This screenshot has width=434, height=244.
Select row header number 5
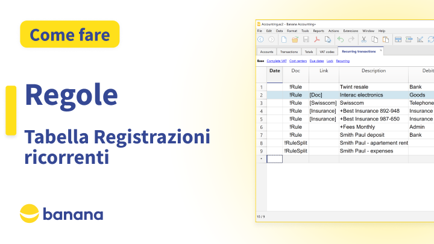[261, 119]
